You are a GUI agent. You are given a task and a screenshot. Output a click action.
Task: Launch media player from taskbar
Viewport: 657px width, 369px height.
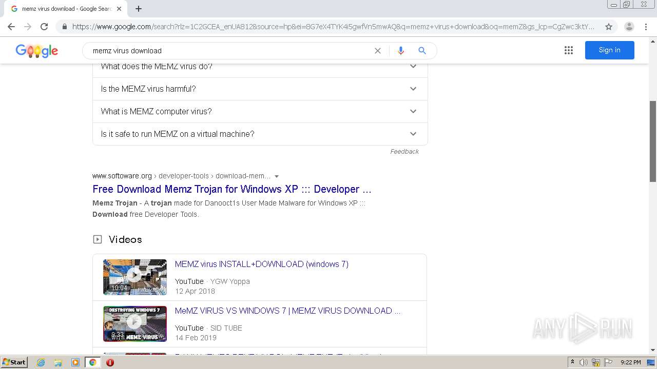pyautogui.click(x=75, y=362)
